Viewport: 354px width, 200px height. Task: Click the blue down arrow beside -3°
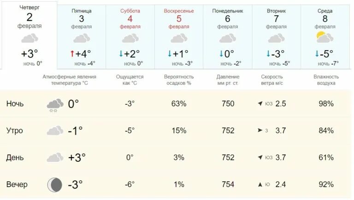pyautogui.click(x=268, y=54)
